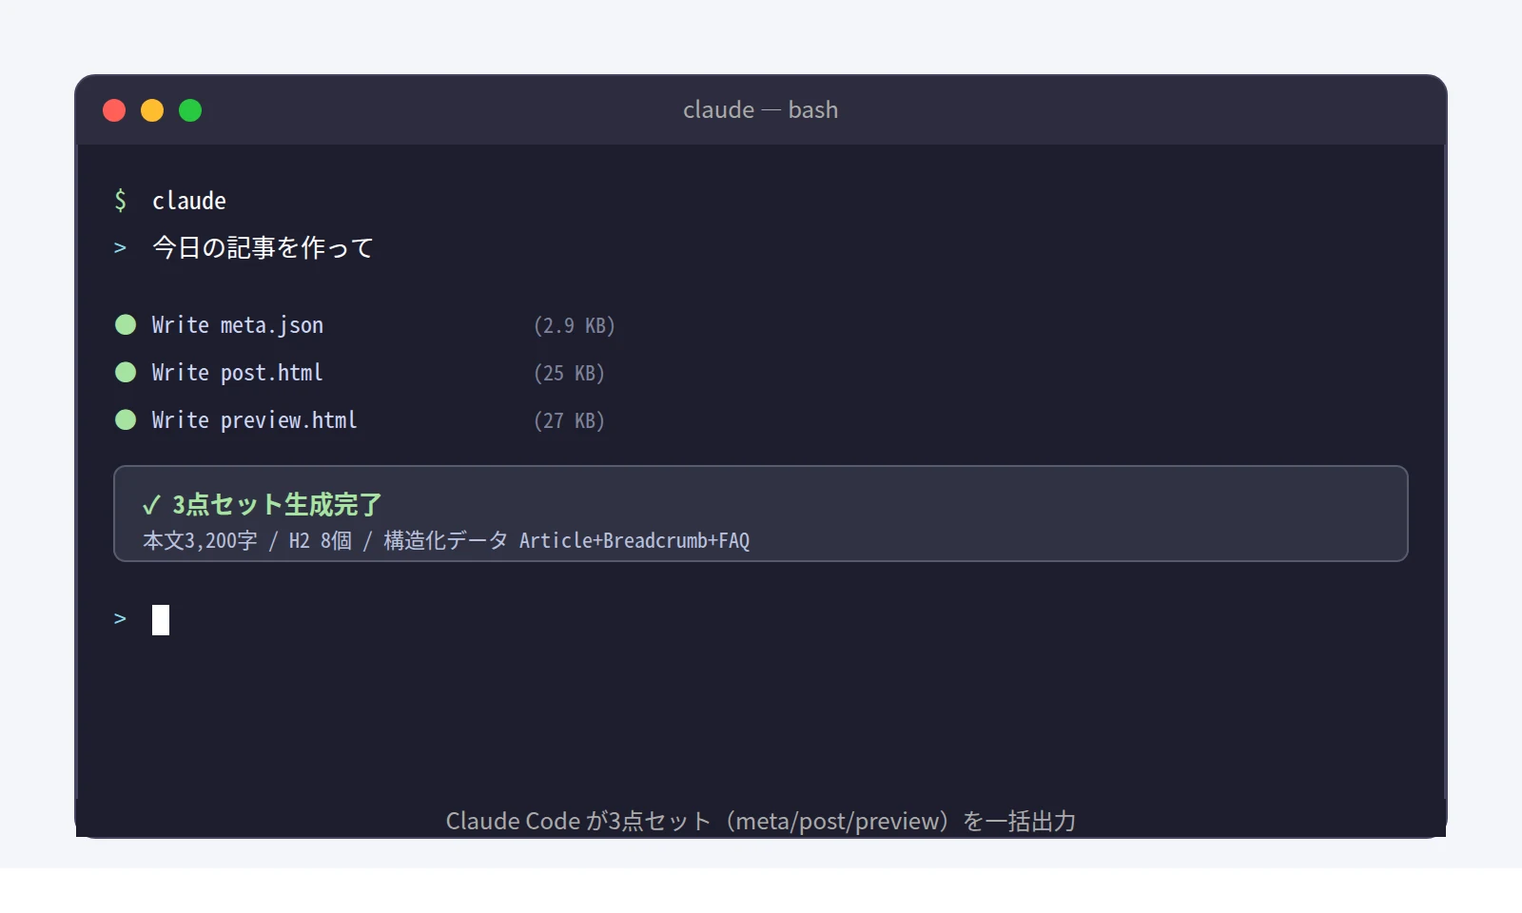Image resolution: width=1522 pixels, height=913 pixels.
Task: Click the '(27 KB)' file size
Action: pos(569,421)
